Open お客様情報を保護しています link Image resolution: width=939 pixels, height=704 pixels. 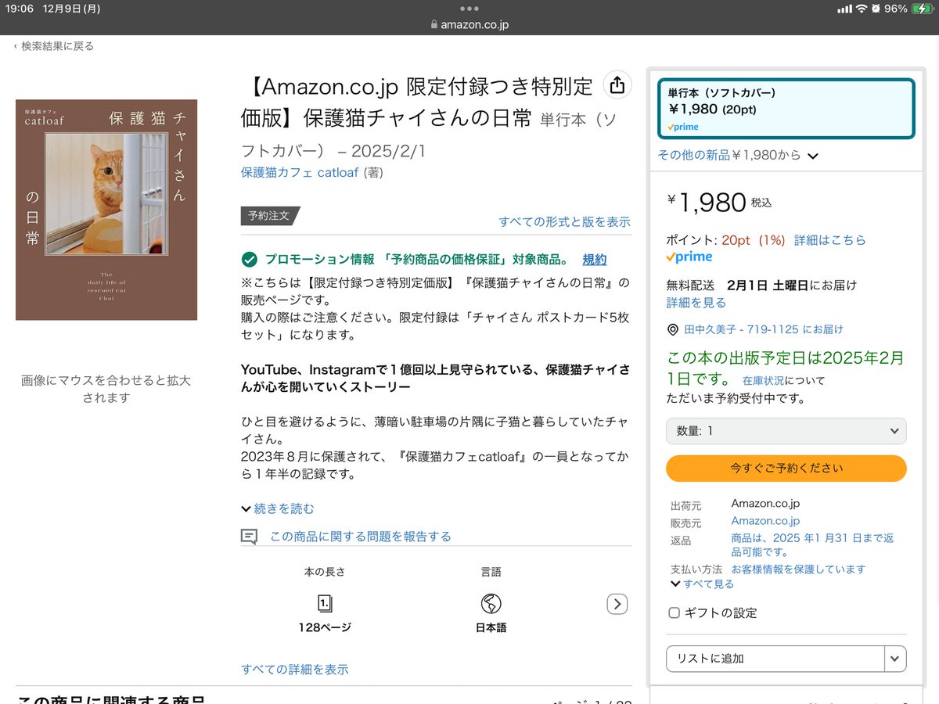[x=798, y=569]
